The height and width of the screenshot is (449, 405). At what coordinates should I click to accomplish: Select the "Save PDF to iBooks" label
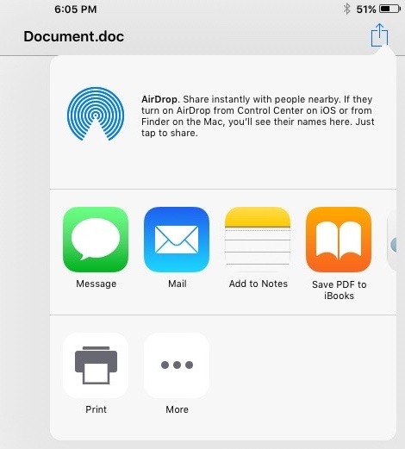tap(339, 290)
